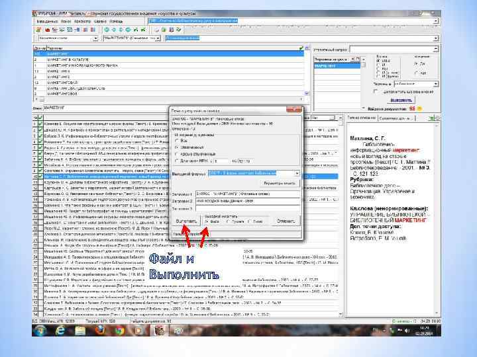Viewport: 477px width, 357px height.
Task: Click the Диапазон MFN start value field
Action: click(x=221, y=161)
